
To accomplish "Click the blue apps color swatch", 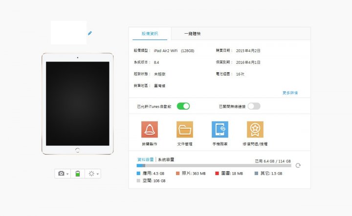I will 138,173.
